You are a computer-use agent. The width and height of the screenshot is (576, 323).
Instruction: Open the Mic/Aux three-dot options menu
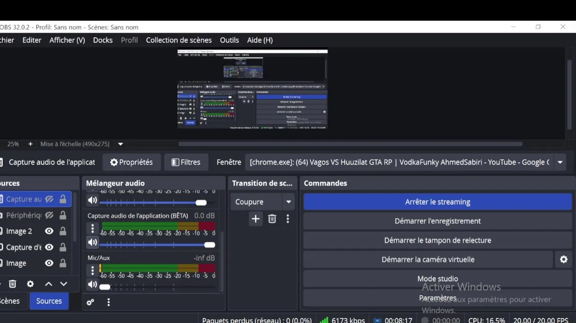92,270
